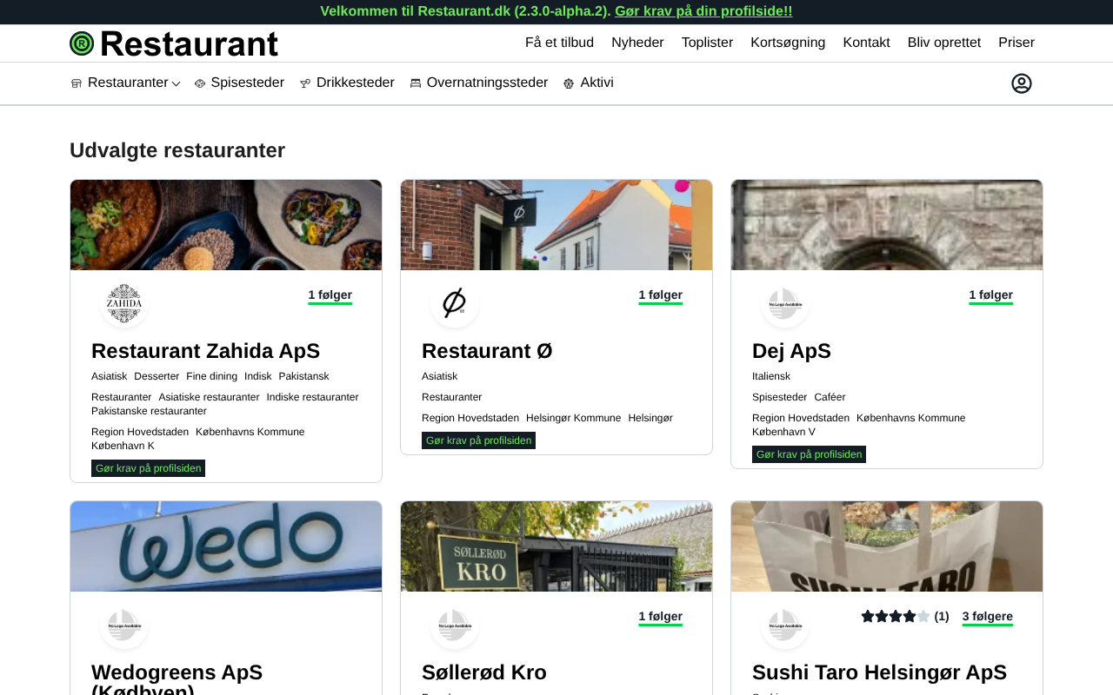Open Restaurant Zahida ApS title
1113x695 pixels.
coord(205,351)
